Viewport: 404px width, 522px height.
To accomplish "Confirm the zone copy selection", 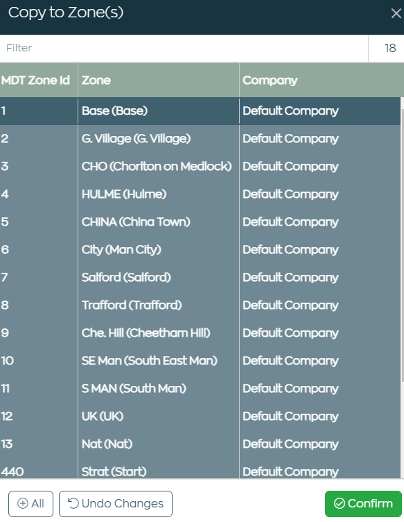I will click(363, 503).
